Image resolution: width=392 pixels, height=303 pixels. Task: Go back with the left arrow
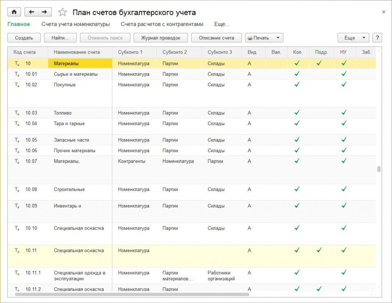click(31, 12)
